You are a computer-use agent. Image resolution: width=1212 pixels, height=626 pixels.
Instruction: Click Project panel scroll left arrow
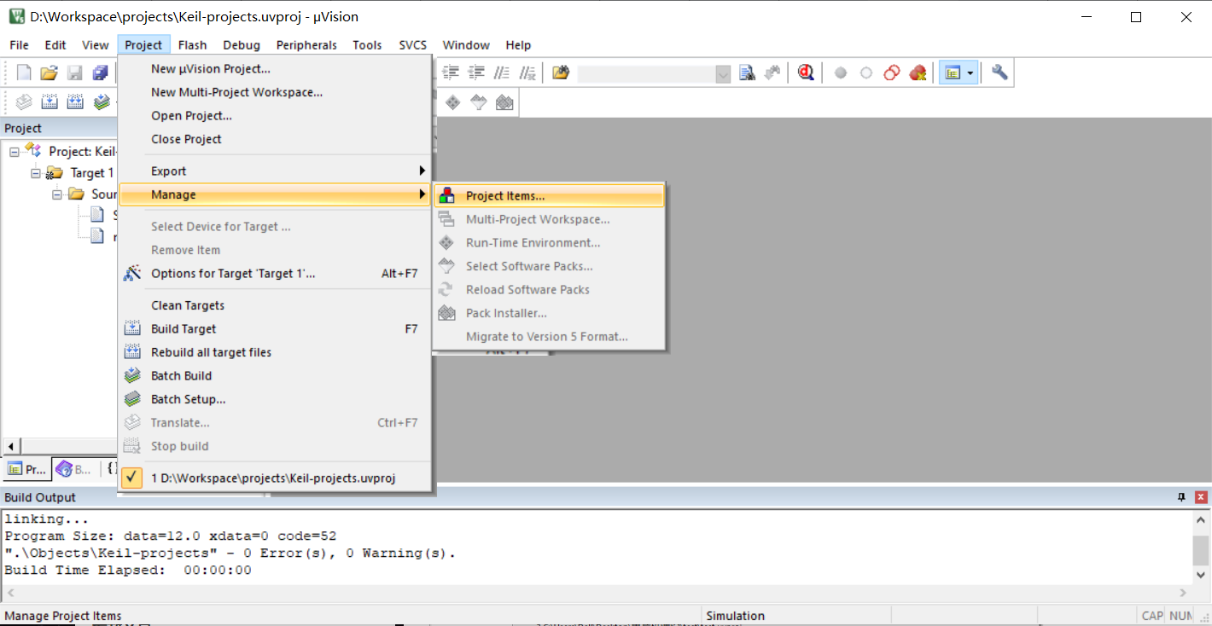[12, 446]
